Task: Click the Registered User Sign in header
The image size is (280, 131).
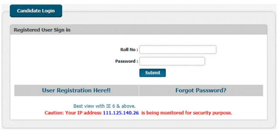Action: coord(42,30)
